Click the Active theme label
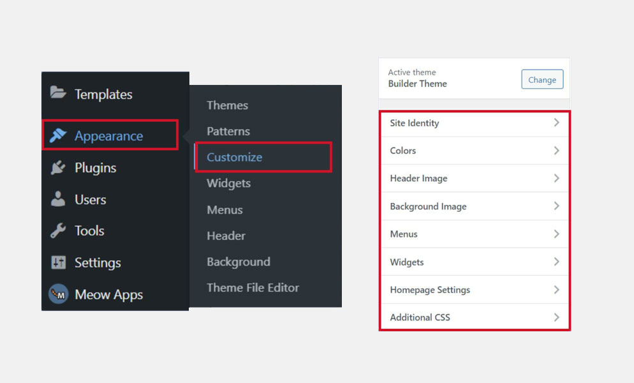The width and height of the screenshot is (634, 383). point(412,73)
